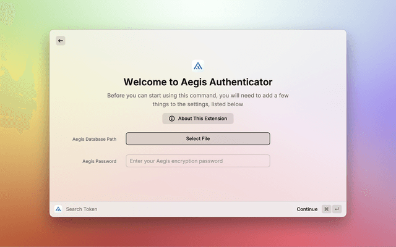396x247 pixels.
Task: Click the Welcome to Aegis Authenticator heading
Action: (198, 82)
